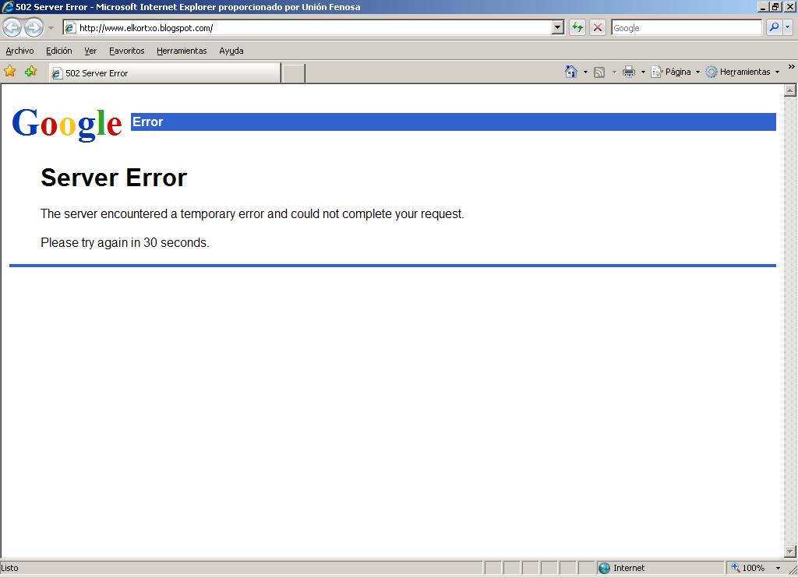Expand the Home button dropdown arrow
This screenshot has height=578, width=798.
click(x=585, y=72)
